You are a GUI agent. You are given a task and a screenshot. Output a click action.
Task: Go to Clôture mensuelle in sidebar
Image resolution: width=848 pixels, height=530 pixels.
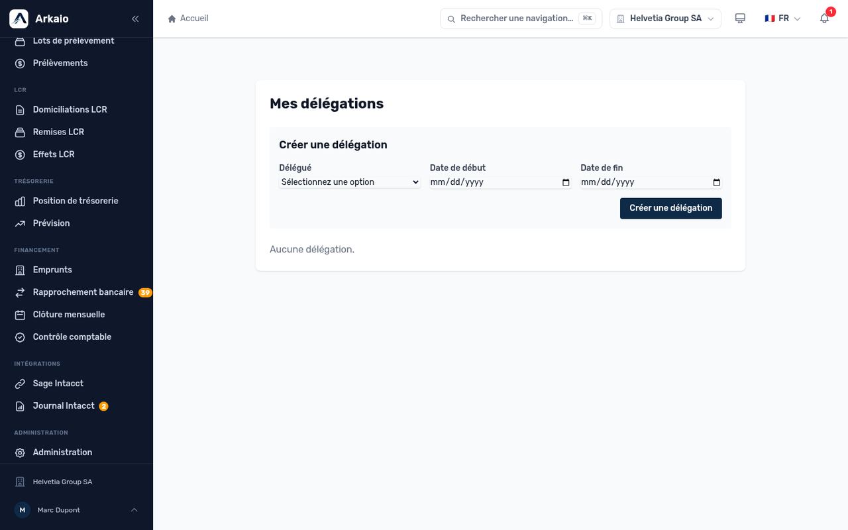69,315
